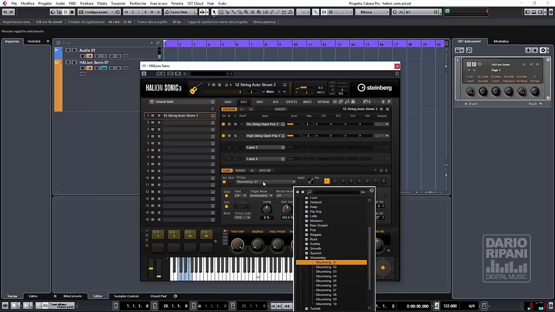Collapse all icon in phrase browser
This screenshot has height=312, width=555.
pyautogui.click(x=303, y=192)
